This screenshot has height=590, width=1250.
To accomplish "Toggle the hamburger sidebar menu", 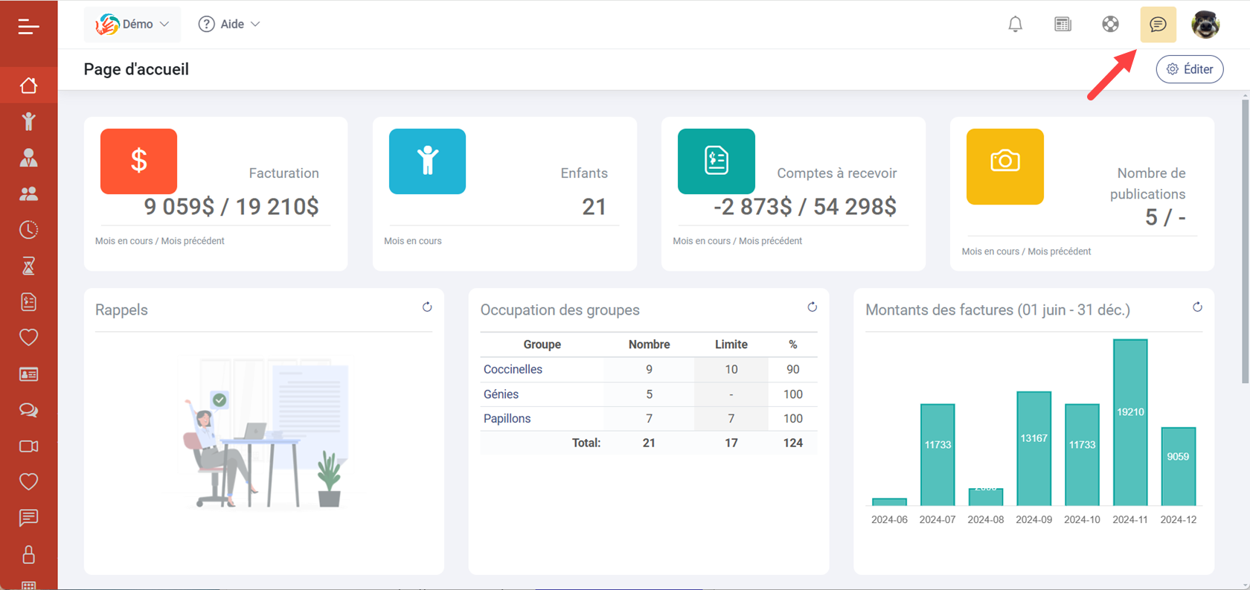I will [x=28, y=27].
